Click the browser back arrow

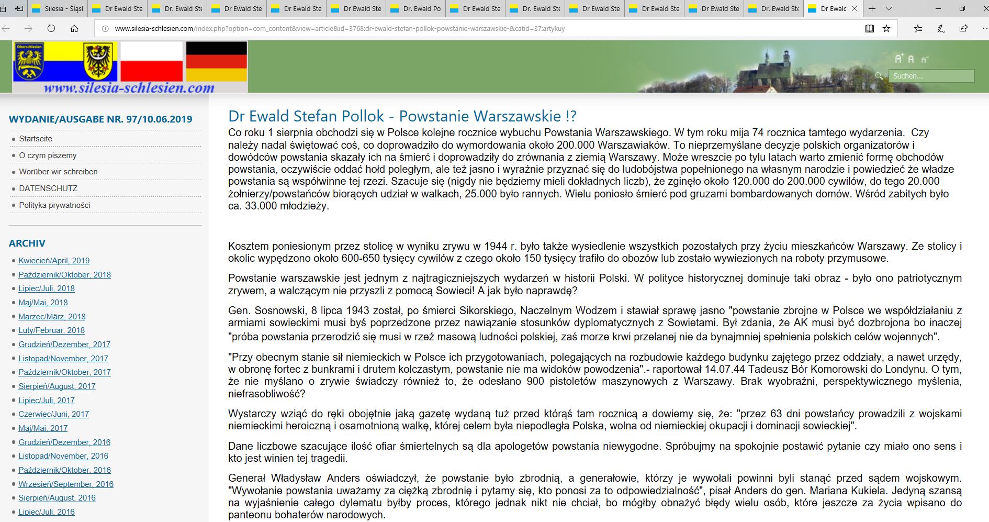[x=6, y=29]
